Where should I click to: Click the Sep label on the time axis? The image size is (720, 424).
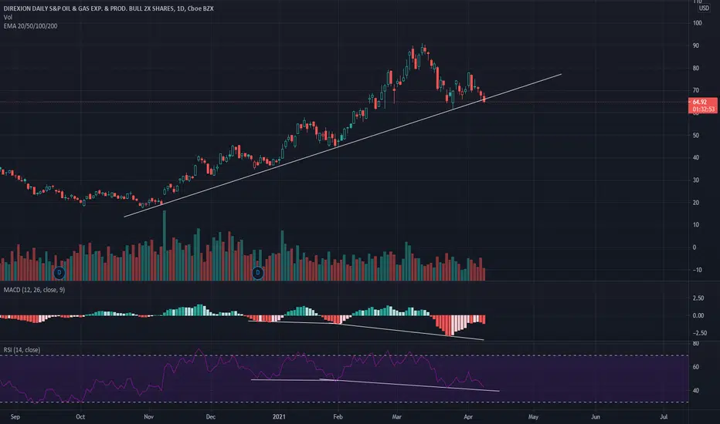click(15, 416)
